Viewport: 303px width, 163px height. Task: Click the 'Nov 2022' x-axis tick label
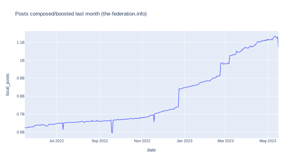tap(142, 141)
